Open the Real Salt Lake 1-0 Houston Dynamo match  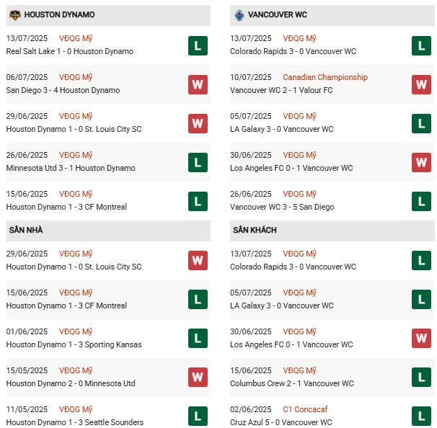point(69,52)
